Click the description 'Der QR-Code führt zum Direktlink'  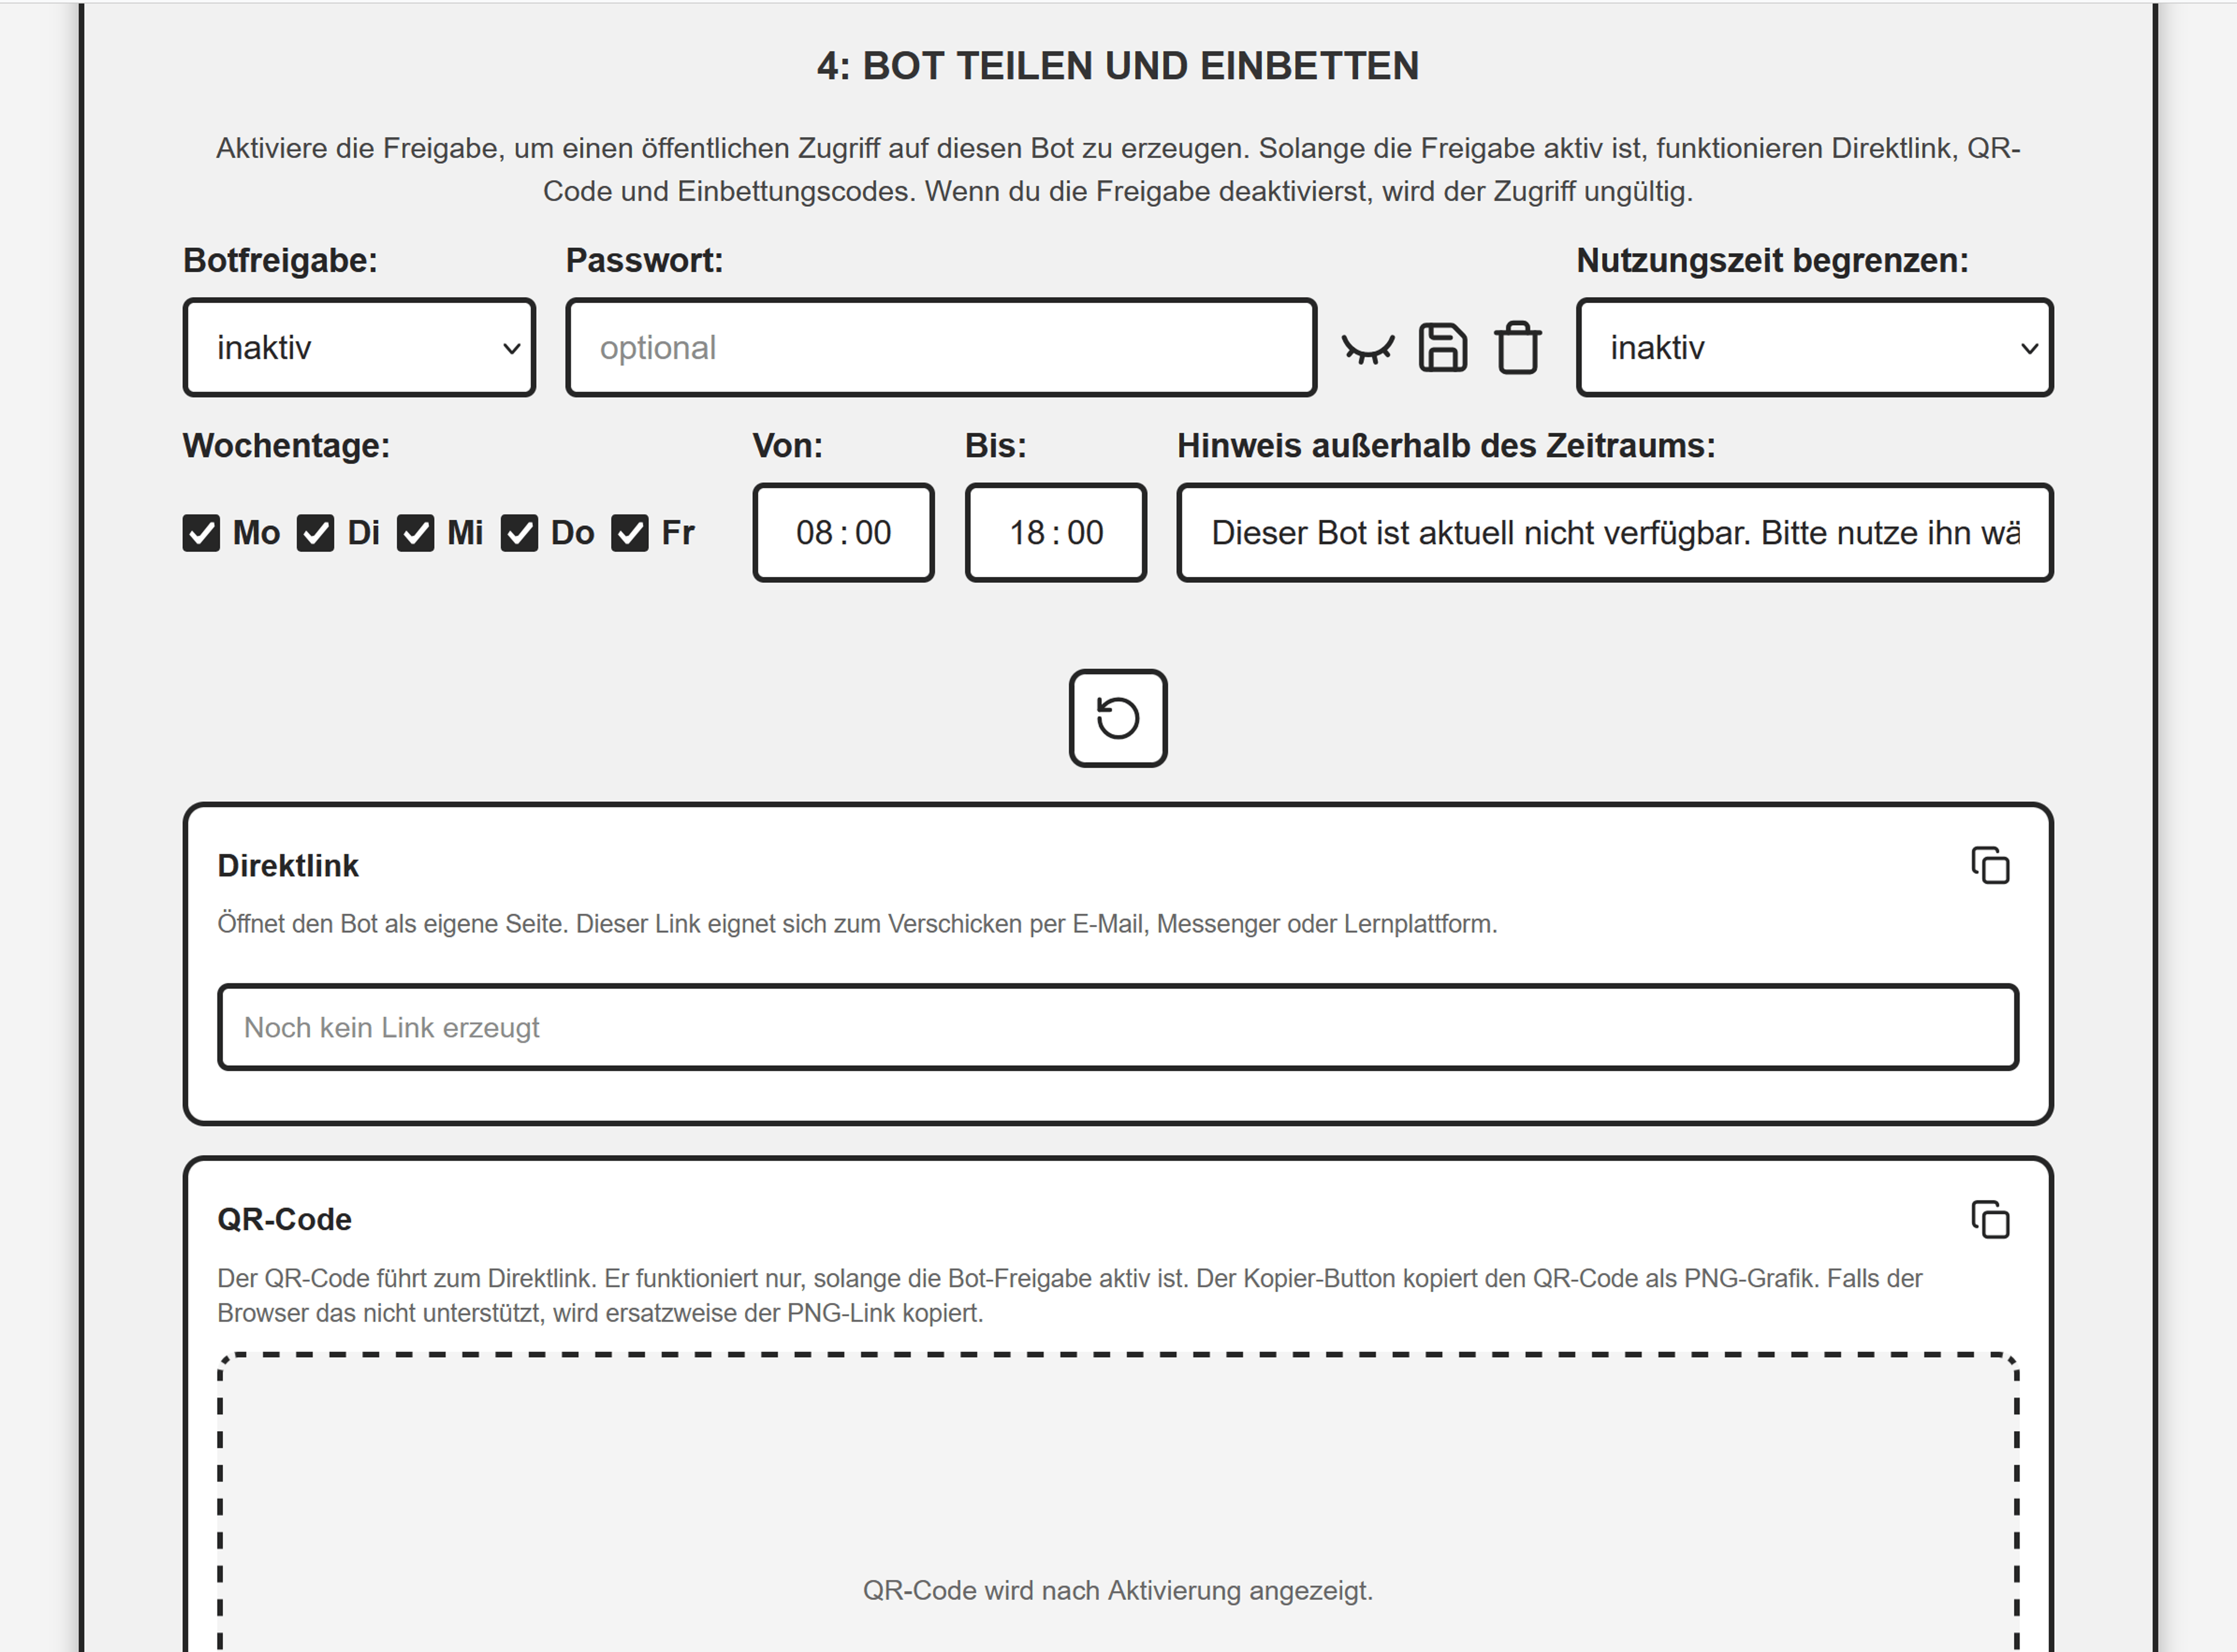(x=1070, y=1295)
